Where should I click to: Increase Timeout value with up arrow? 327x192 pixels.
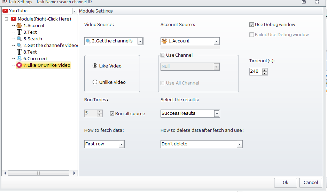tap(265, 70)
